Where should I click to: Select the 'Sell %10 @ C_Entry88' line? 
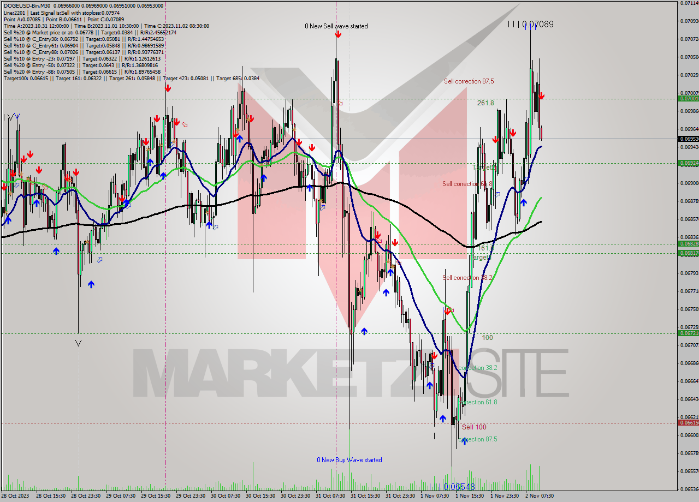coord(84,52)
